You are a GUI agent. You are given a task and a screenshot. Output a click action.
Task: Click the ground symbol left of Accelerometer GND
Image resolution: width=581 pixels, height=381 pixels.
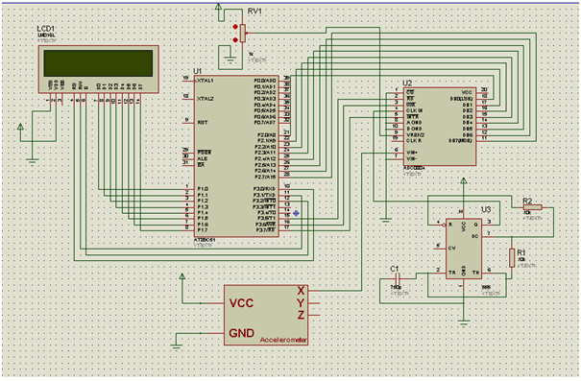click(177, 347)
